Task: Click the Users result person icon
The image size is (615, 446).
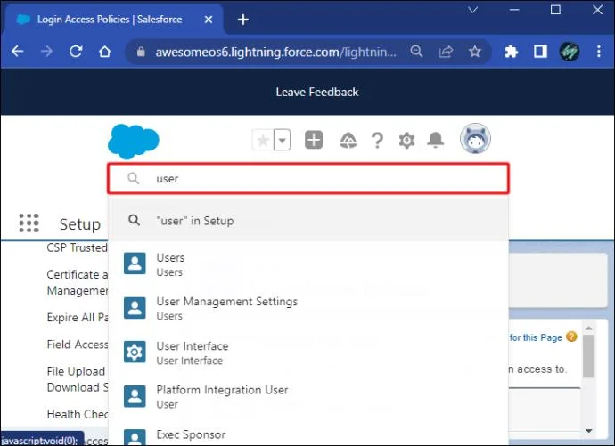Action: (x=135, y=264)
